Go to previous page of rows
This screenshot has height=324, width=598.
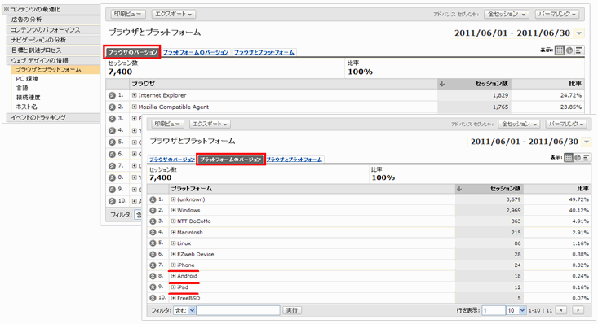tap(561, 310)
